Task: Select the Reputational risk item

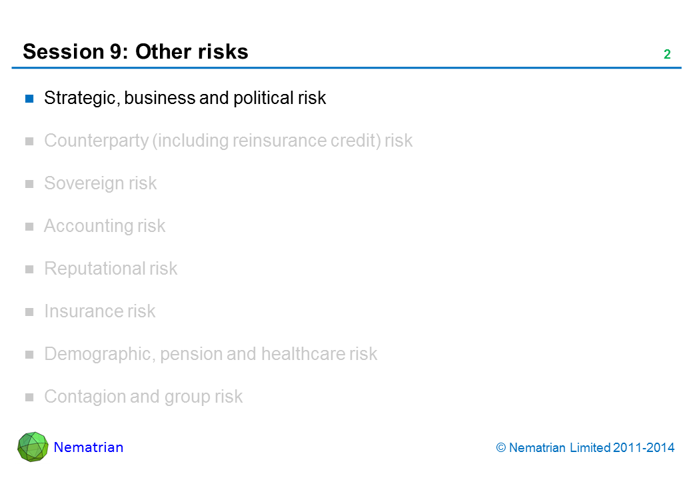Action: [x=111, y=269]
